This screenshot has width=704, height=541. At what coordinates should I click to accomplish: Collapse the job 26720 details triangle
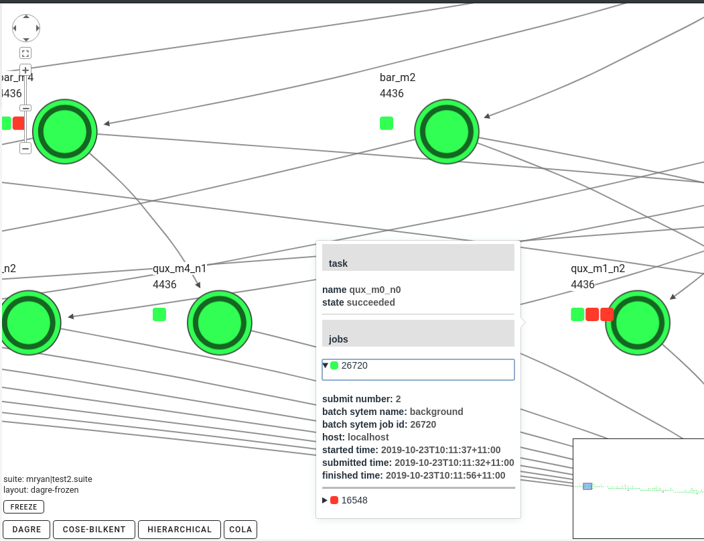(x=326, y=365)
